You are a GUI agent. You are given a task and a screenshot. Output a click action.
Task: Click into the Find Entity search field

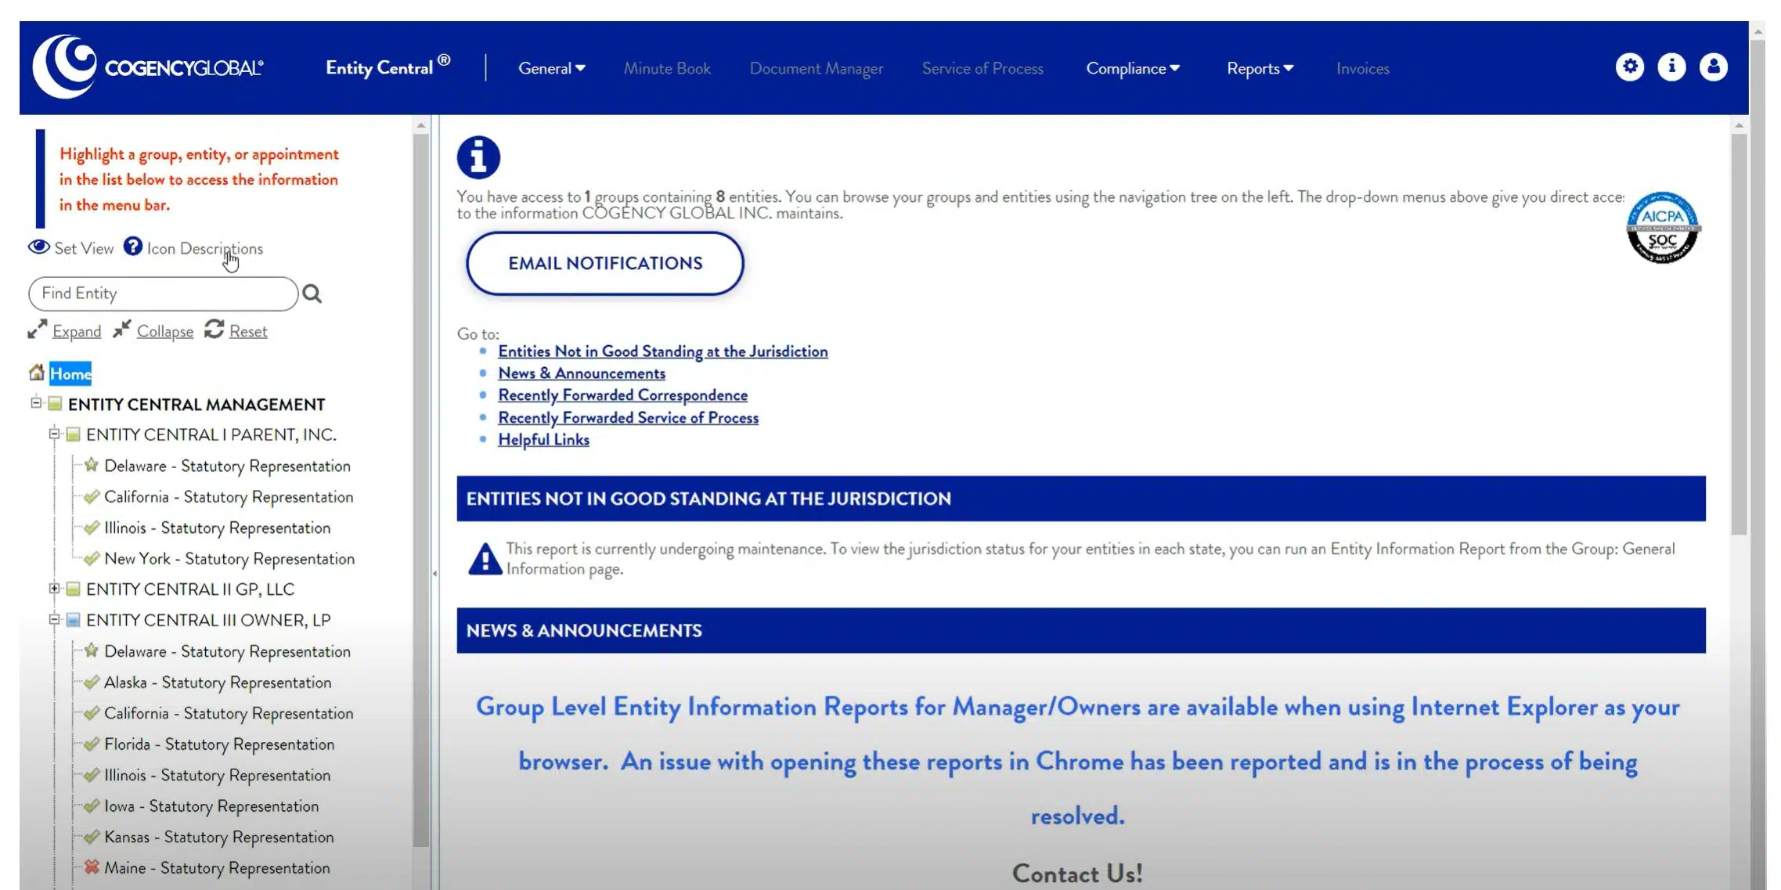point(164,294)
